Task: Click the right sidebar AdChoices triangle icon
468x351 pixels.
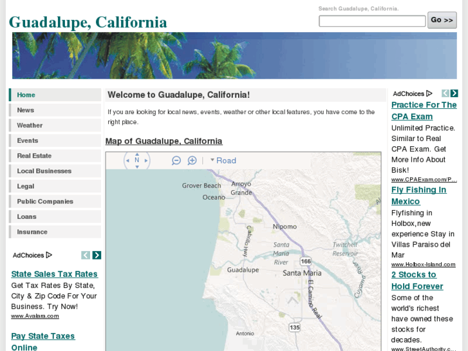Action: [429, 93]
